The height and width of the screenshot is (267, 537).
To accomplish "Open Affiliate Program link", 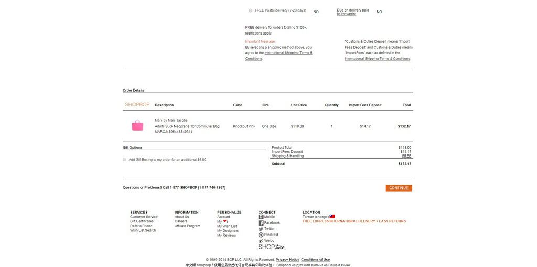I will [187, 226].
